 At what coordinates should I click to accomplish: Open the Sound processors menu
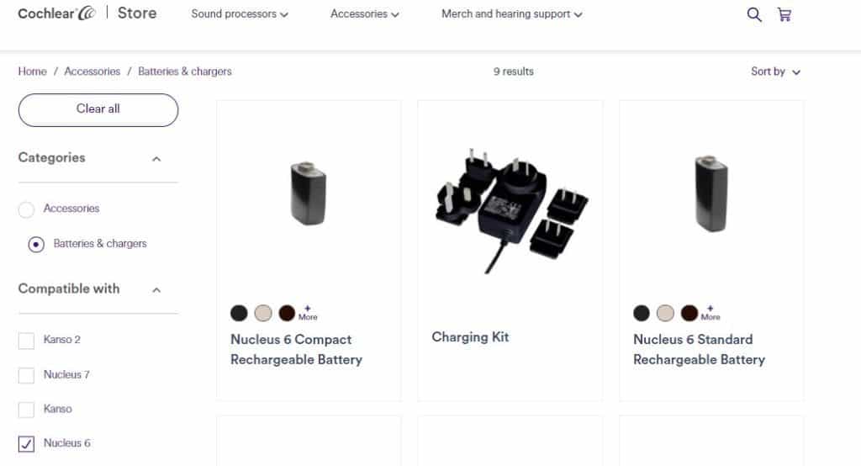click(x=240, y=14)
